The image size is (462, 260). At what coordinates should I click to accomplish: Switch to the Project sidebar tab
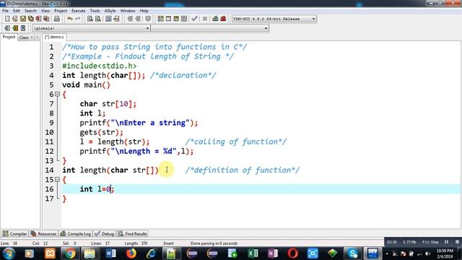9,37
